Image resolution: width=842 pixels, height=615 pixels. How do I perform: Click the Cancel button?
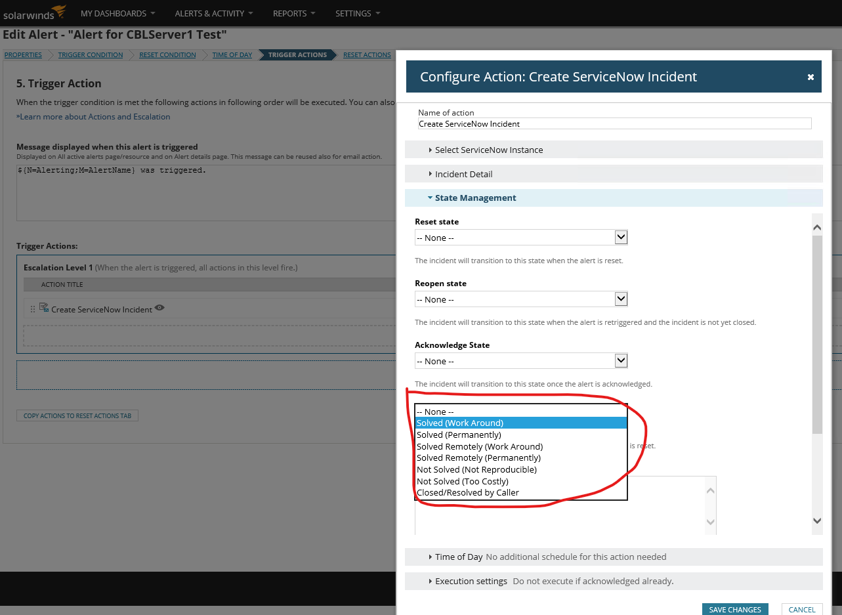tap(802, 610)
